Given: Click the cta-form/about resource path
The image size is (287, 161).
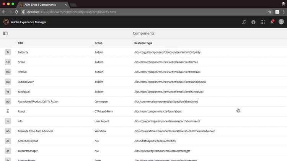Looking at the screenshot, I should point(158,111).
